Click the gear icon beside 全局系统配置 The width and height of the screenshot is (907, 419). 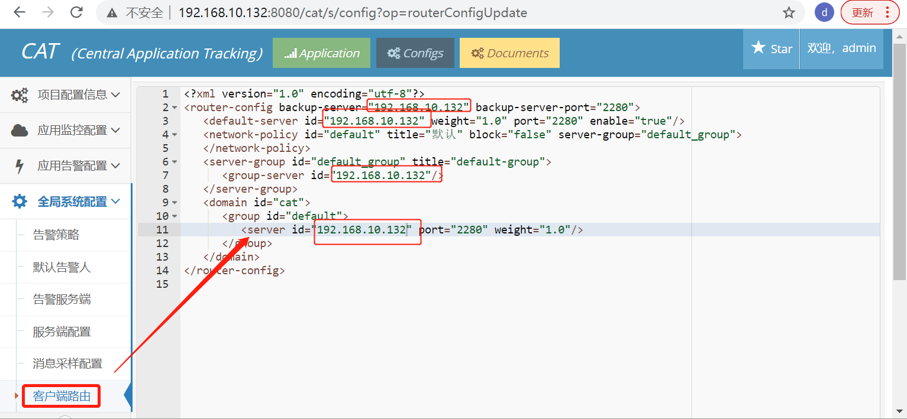[18, 201]
